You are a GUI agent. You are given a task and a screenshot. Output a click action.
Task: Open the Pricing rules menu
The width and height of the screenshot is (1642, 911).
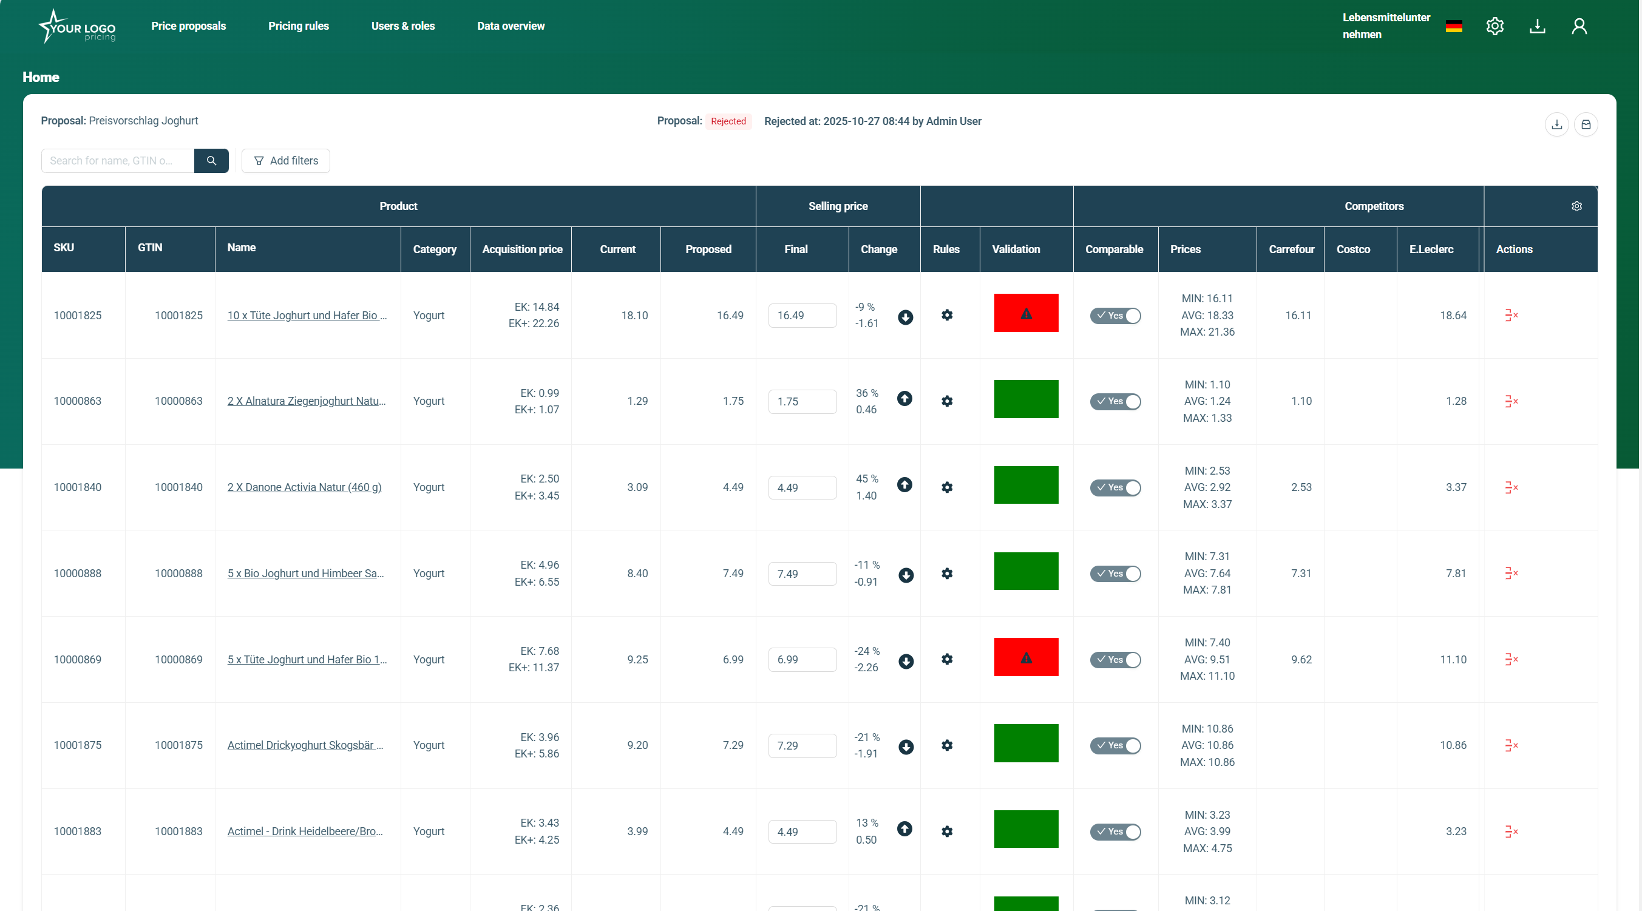[298, 26]
